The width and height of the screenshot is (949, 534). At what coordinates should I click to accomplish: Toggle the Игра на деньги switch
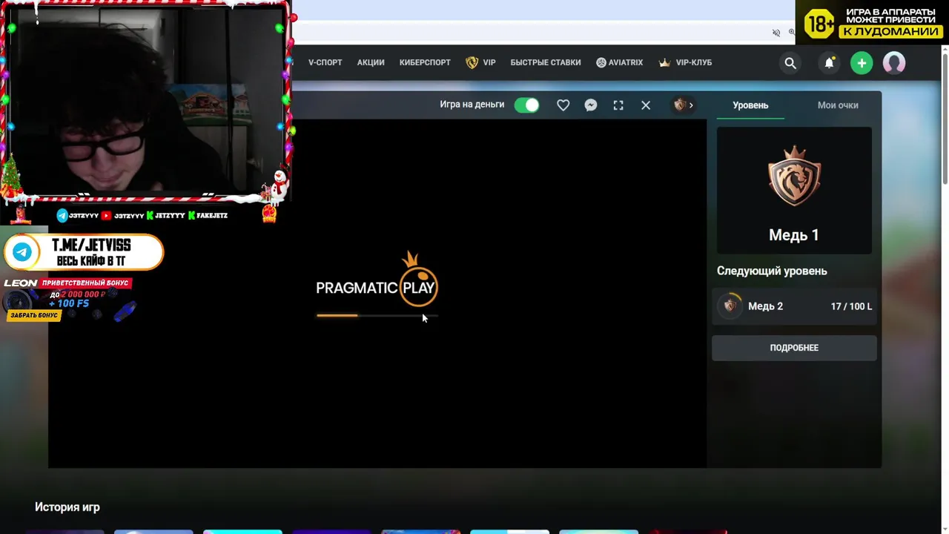(x=527, y=105)
